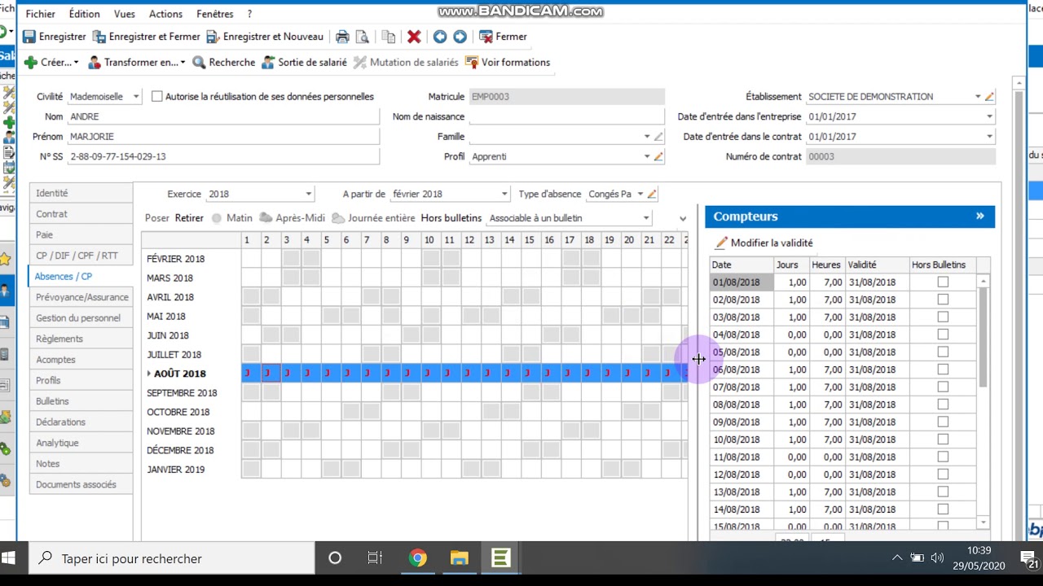Open the Paie tab
This screenshot has height=586, width=1043.
(81, 234)
